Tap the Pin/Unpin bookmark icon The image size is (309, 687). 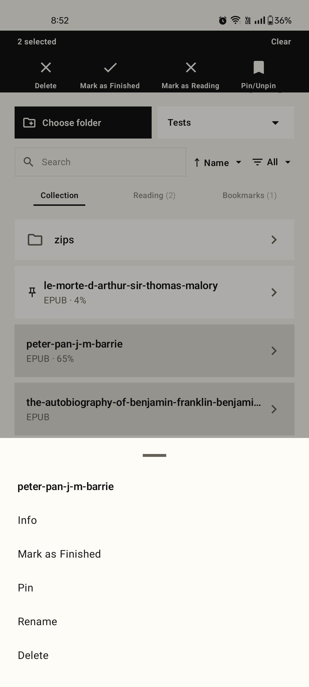coord(259,68)
